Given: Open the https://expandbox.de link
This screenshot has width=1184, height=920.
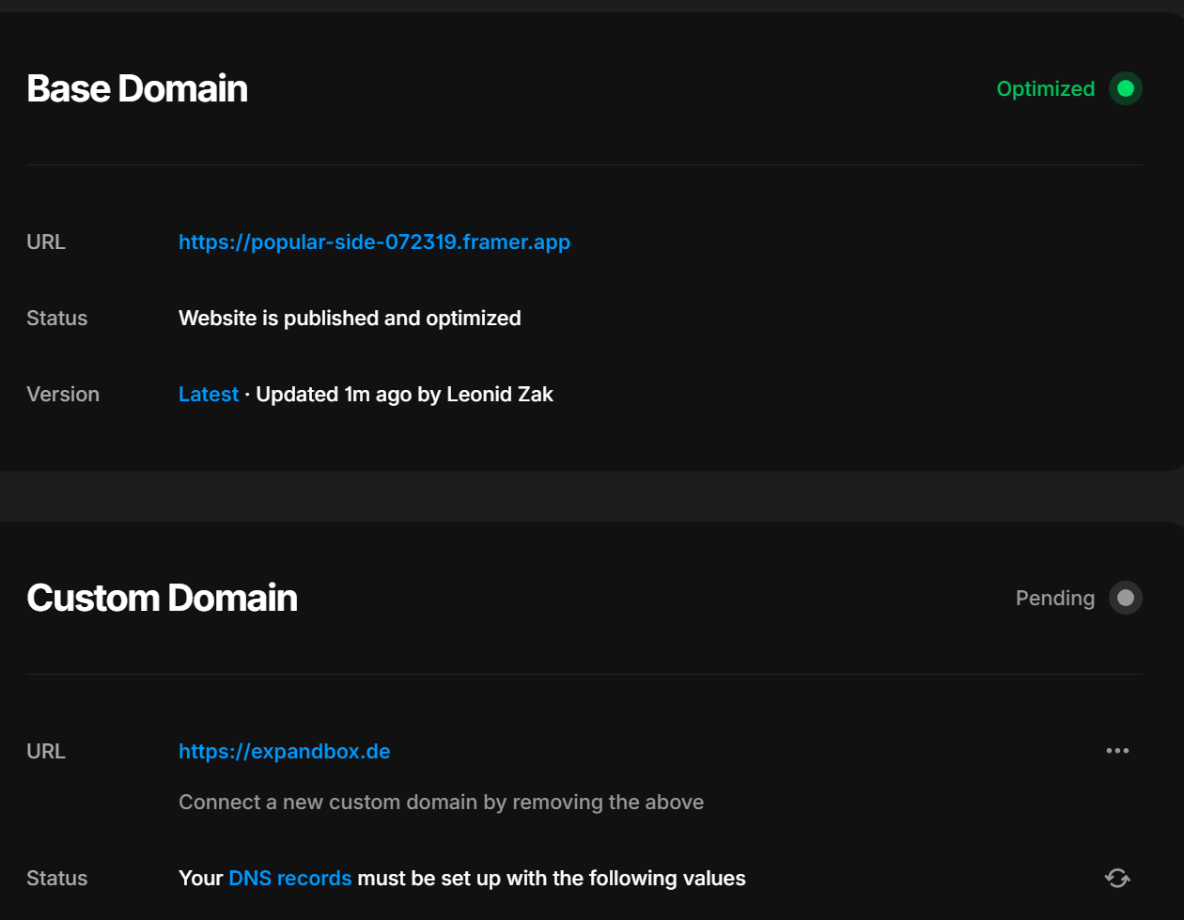Looking at the screenshot, I should coord(285,752).
